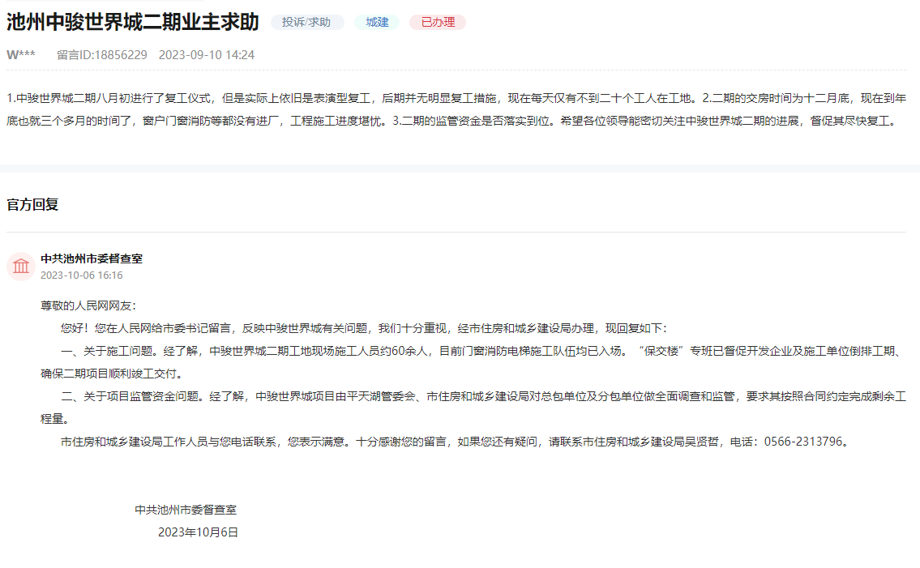Click the reply timestamp 2023-10-06 16:16
This screenshot has width=920, height=568.
coord(82,275)
